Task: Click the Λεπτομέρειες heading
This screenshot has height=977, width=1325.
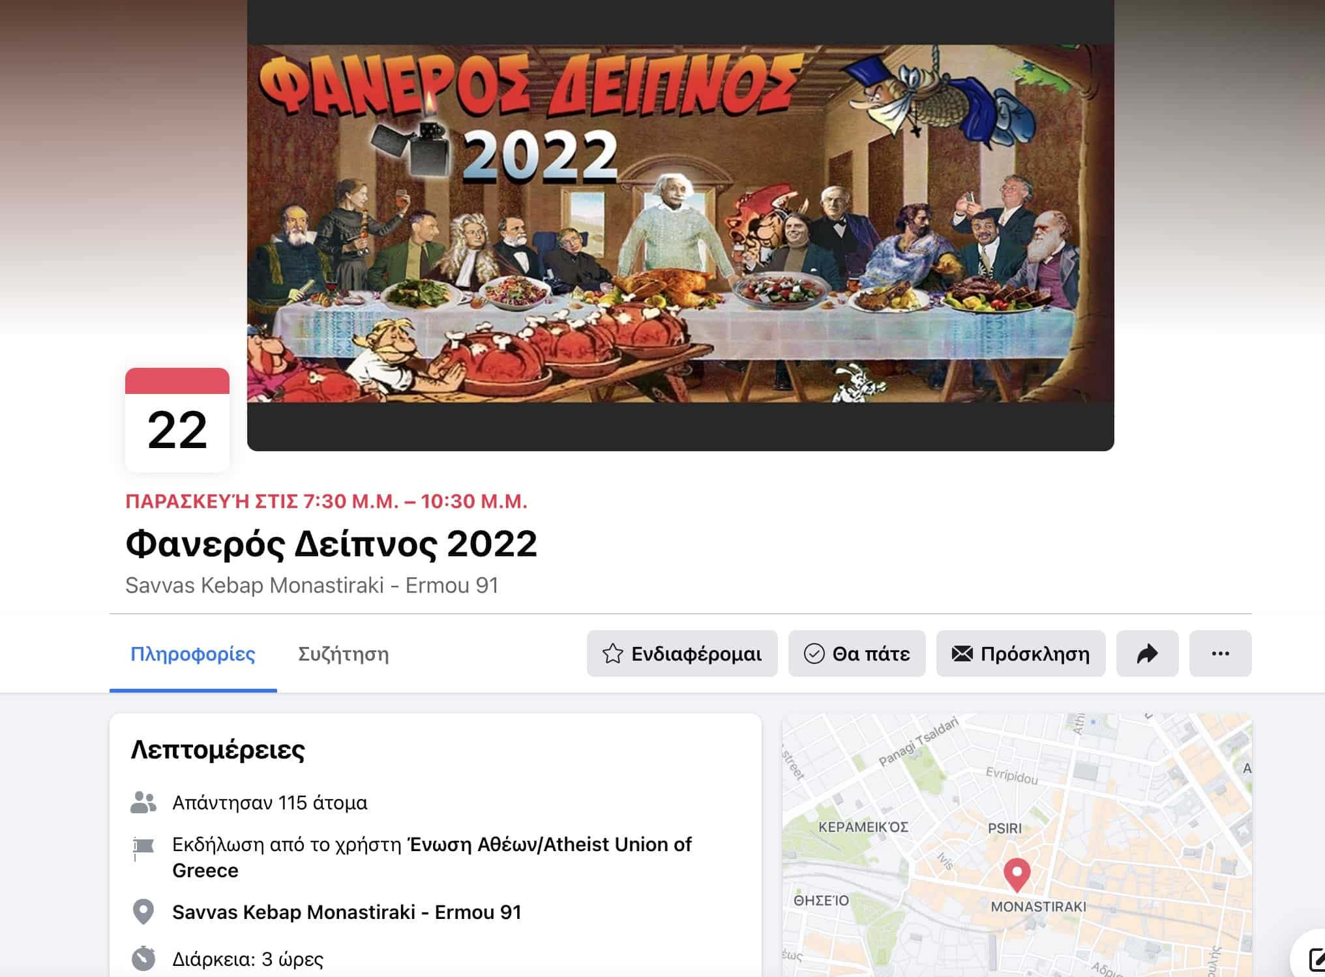Action: (218, 750)
